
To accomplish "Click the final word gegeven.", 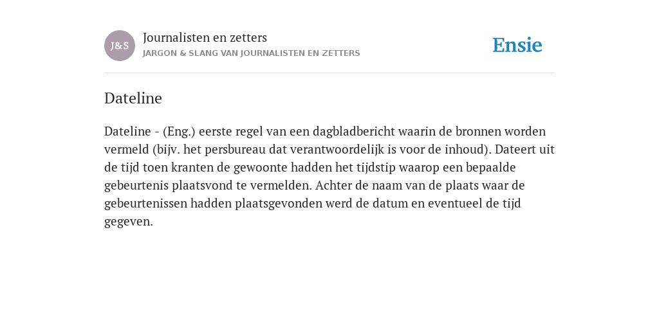I will [x=129, y=222].
